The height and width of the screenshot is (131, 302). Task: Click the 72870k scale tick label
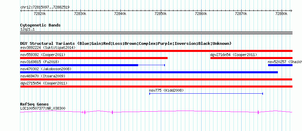241,14
